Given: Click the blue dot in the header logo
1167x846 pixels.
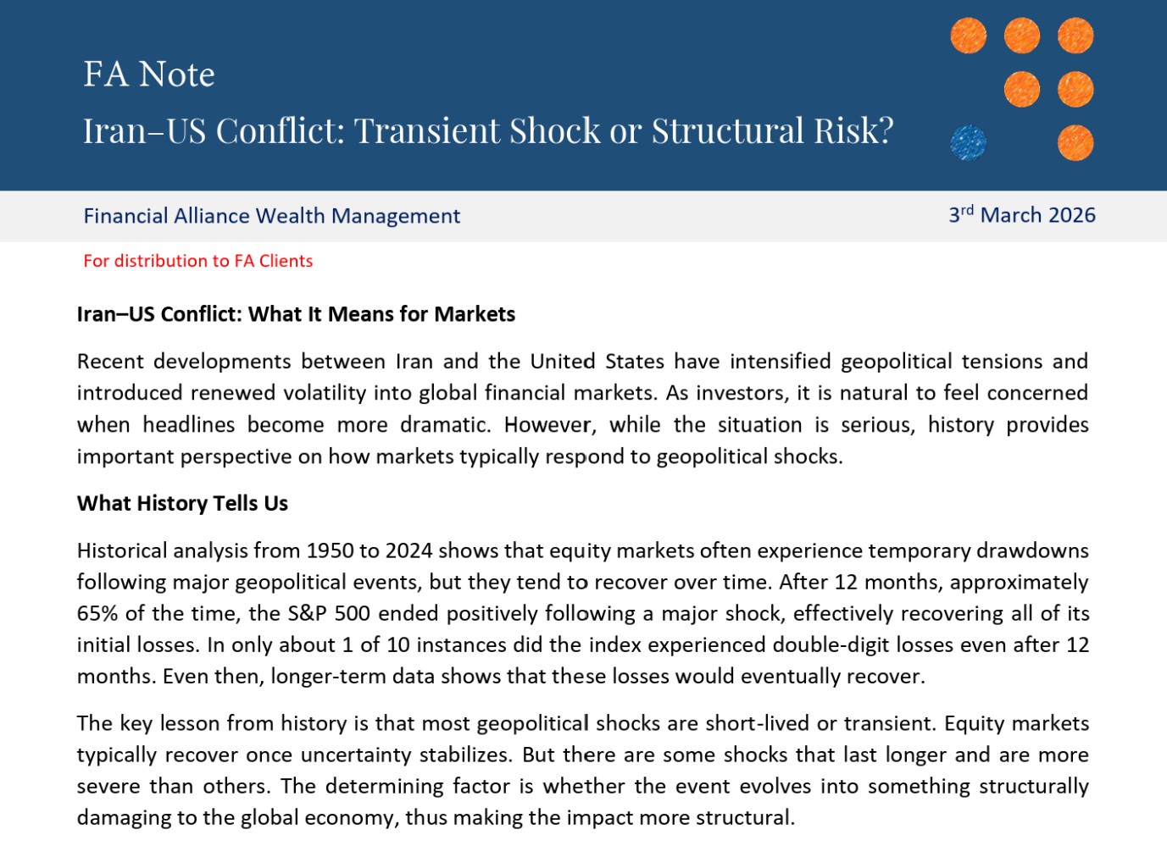Looking at the screenshot, I should pyautogui.click(x=968, y=142).
